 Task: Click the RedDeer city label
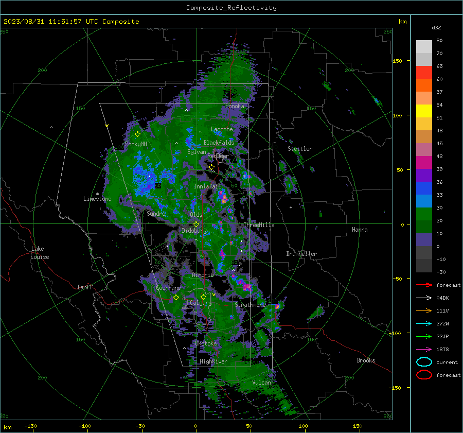218,156
